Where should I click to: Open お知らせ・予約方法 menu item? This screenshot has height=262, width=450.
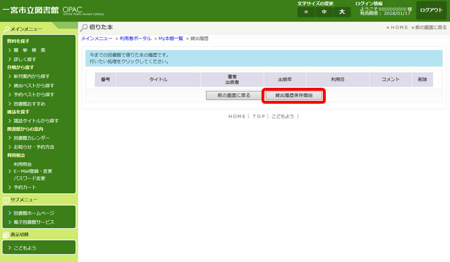34,147
